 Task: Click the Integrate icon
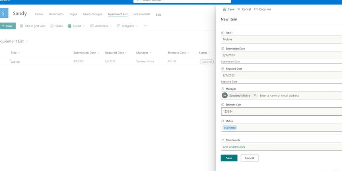[x=119, y=26]
